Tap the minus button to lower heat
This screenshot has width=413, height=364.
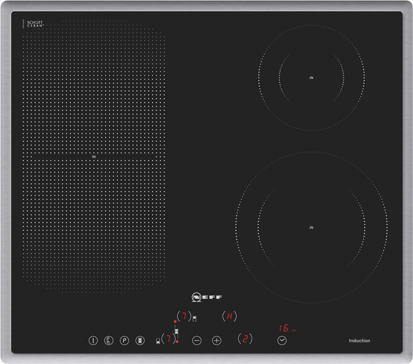tap(196, 340)
